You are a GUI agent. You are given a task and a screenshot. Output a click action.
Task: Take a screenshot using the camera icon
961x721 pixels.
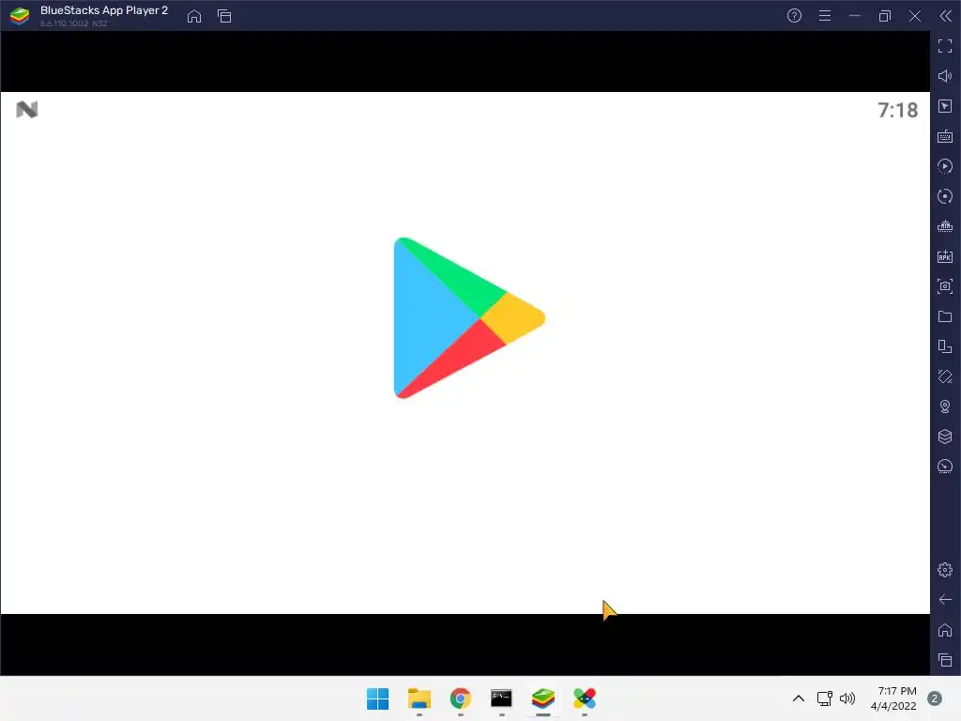(945, 286)
